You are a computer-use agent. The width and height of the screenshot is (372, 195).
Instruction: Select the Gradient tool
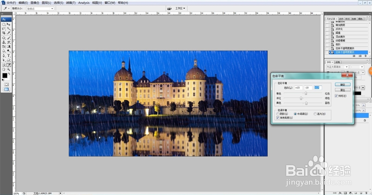point(9,46)
